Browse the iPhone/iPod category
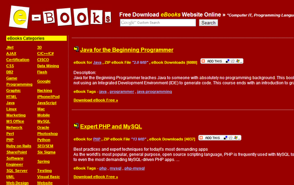The height and width of the screenshot is (185, 294). click(48, 97)
